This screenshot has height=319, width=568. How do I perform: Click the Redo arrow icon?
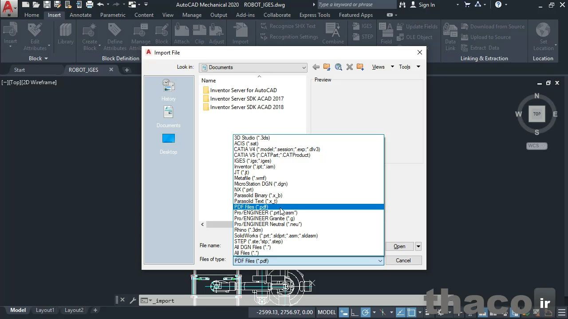[x=117, y=5]
